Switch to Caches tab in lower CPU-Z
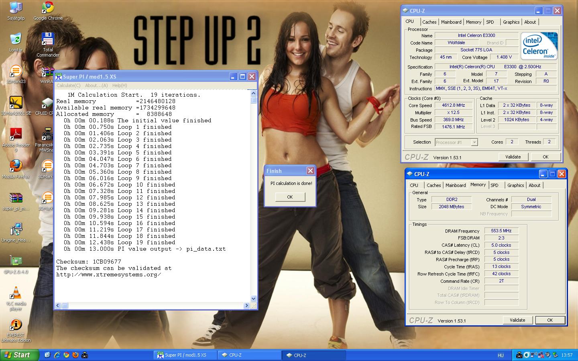 pos(433,185)
